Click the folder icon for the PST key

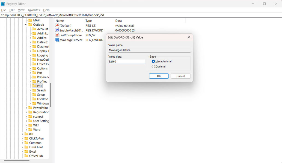[x=34, y=86]
